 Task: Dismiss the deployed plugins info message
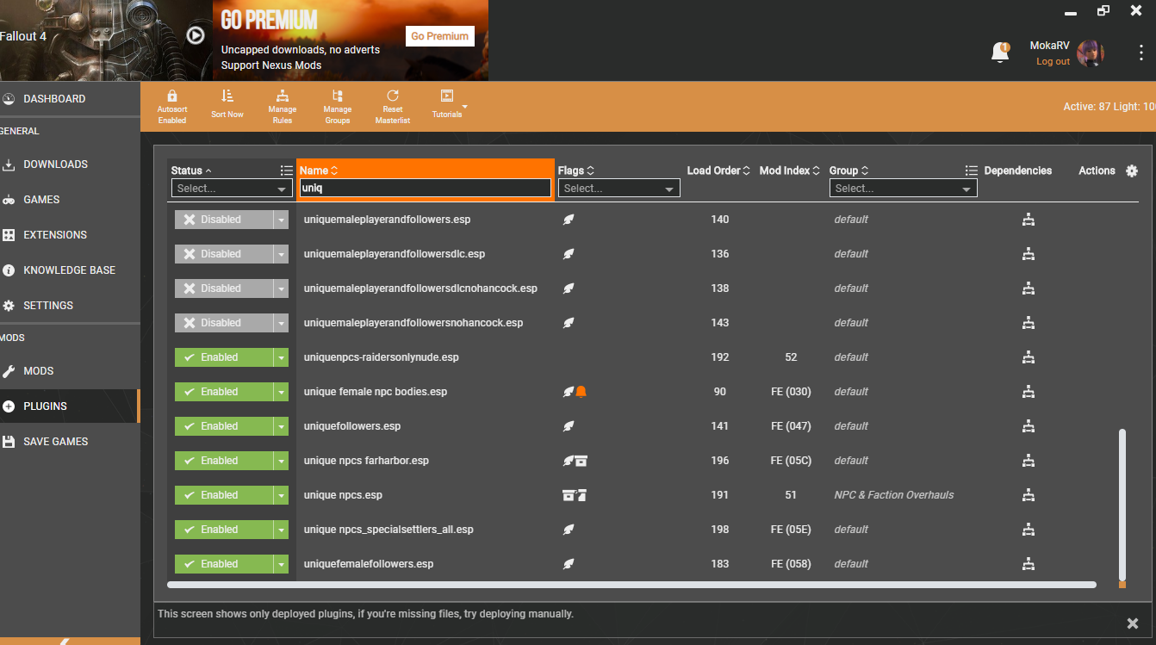coord(1133,623)
